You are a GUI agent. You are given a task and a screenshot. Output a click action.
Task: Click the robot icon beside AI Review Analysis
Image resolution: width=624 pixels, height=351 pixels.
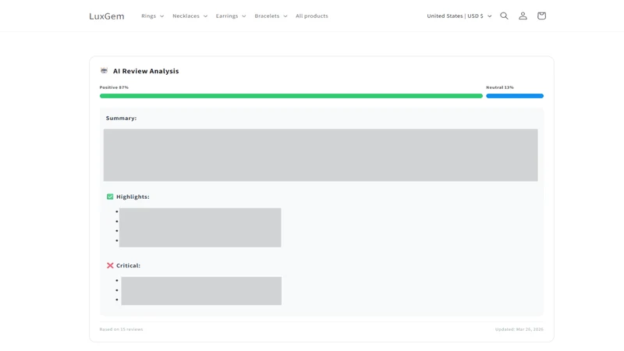[104, 71]
